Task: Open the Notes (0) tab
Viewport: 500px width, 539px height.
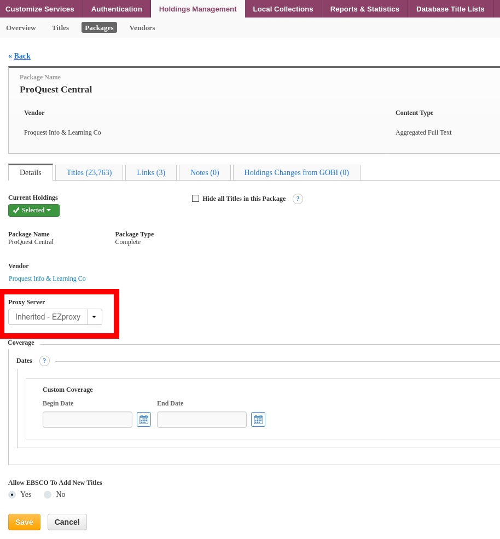Action: [x=205, y=172]
